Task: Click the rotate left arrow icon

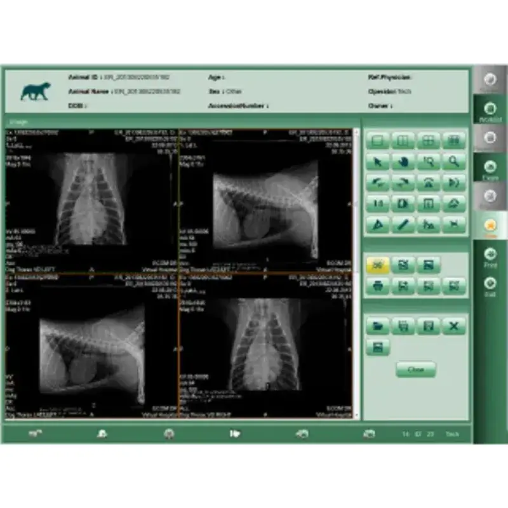Action: (x=378, y=183)
